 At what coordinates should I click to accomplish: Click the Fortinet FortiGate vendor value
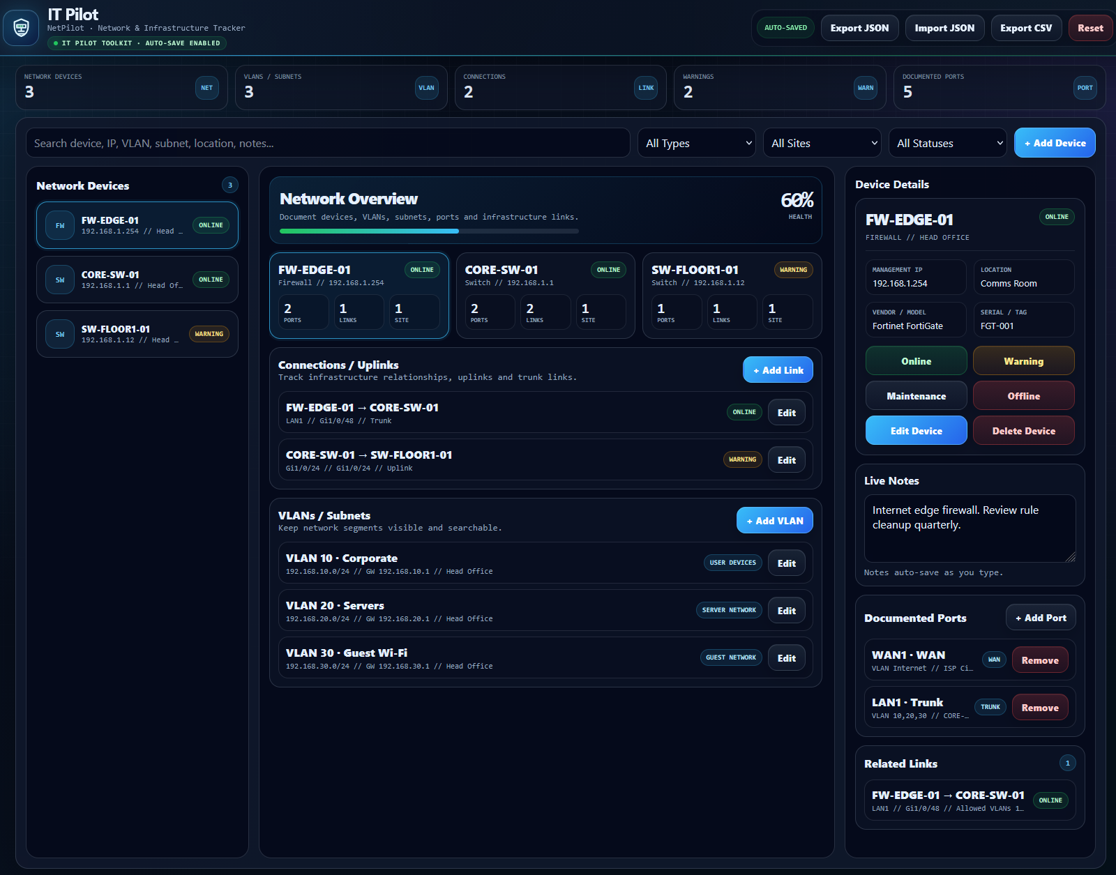pos(907,326)
